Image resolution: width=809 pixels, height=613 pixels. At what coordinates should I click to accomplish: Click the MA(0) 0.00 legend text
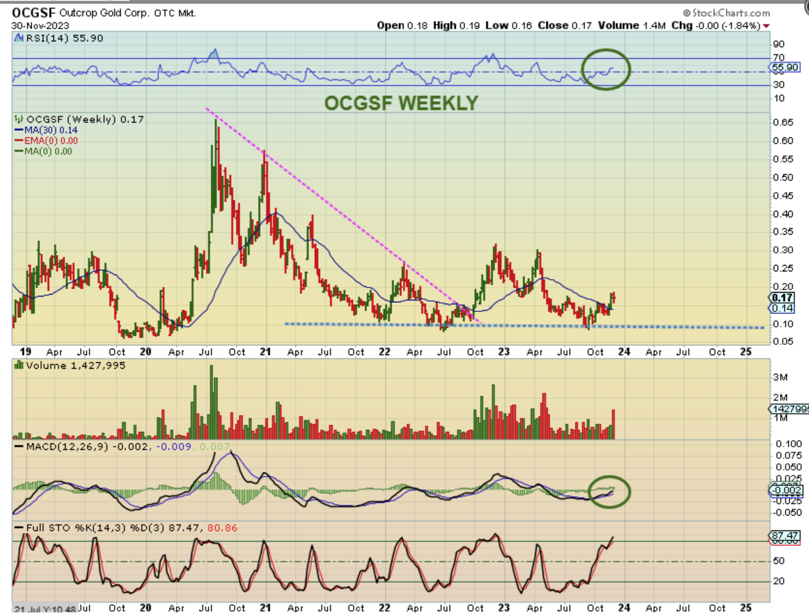point(48,151)
